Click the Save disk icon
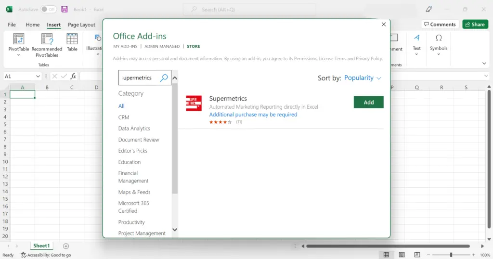The height and width of the screenshot is (259, 493). (x=65, y=10)
